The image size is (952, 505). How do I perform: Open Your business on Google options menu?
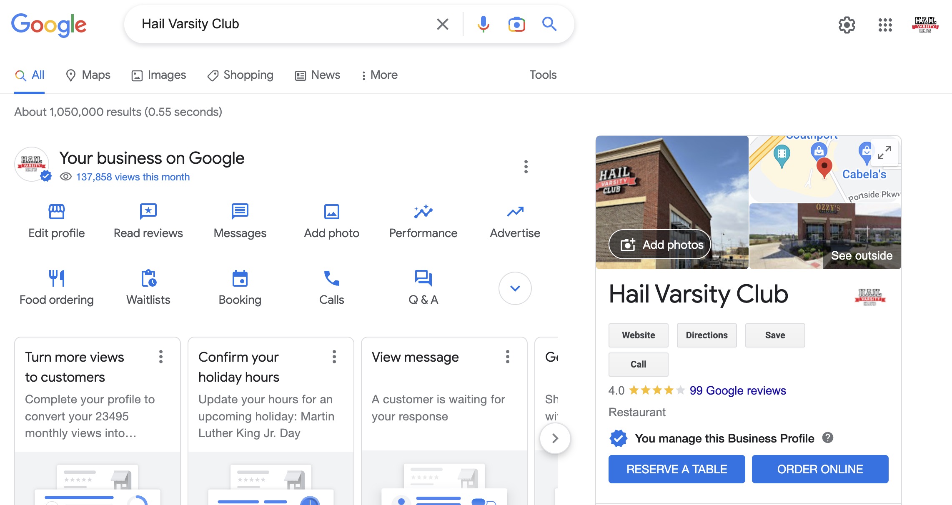click(x=526, y=167)
